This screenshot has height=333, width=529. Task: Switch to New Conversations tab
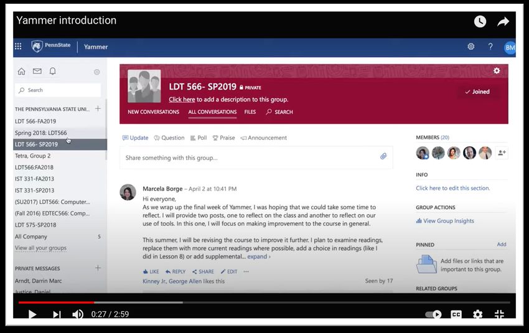[x=154, y=112]
